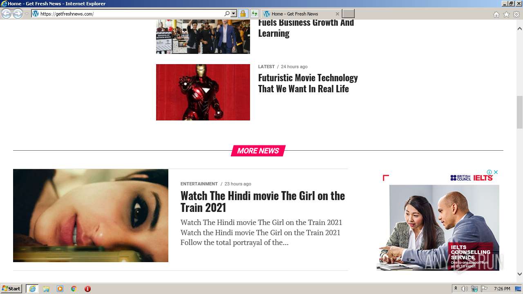Click the 24 hours ago timestamp
This screenshot has height=294, width=523.
click(x=294, y=67)
